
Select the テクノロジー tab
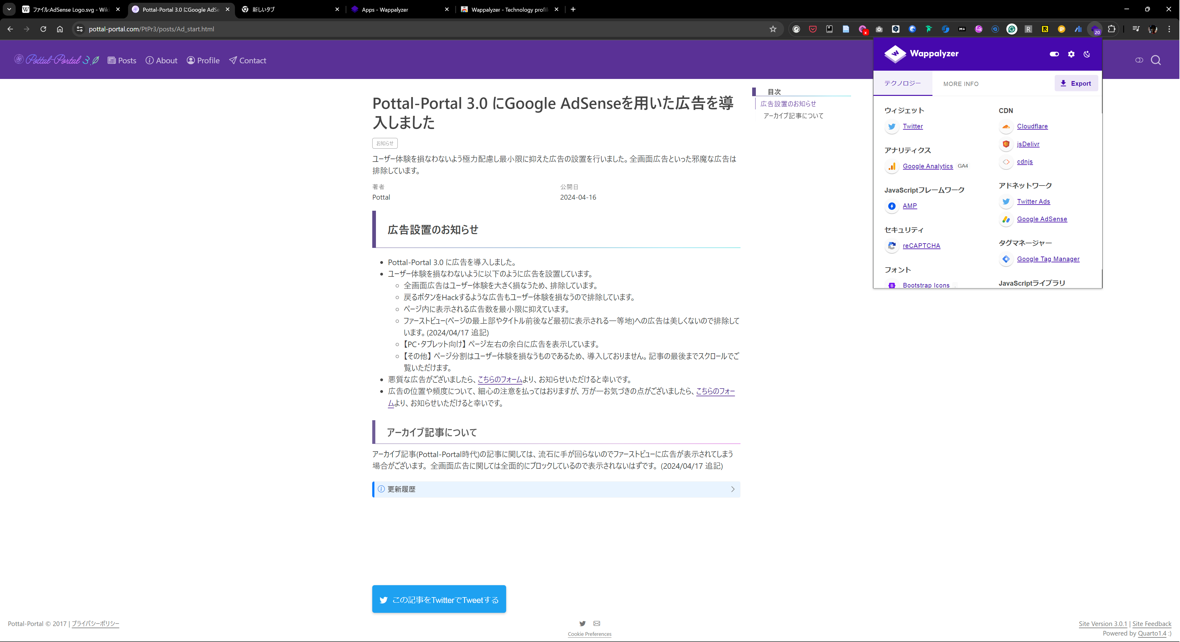(x=902, y=84)
